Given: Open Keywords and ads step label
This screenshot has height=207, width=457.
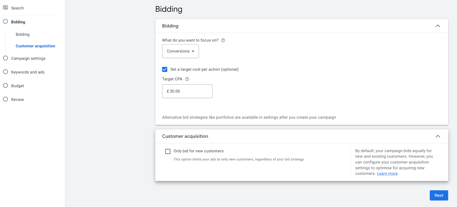Looking at the screenshot, I should point(28,72).
